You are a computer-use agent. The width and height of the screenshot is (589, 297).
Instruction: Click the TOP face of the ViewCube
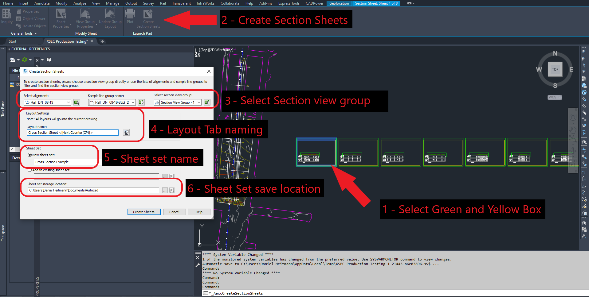click(555, 69)
